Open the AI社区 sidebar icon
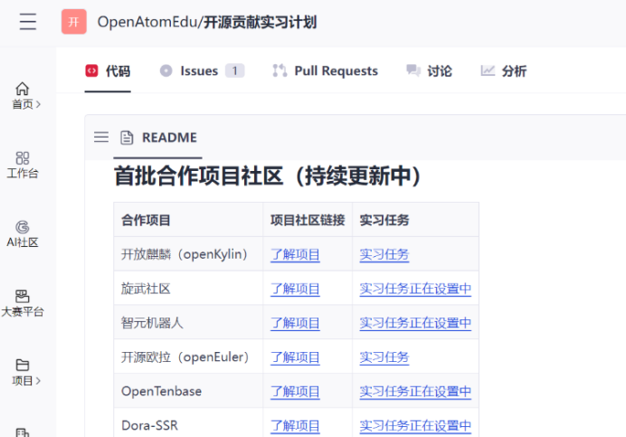 point(23,227)
